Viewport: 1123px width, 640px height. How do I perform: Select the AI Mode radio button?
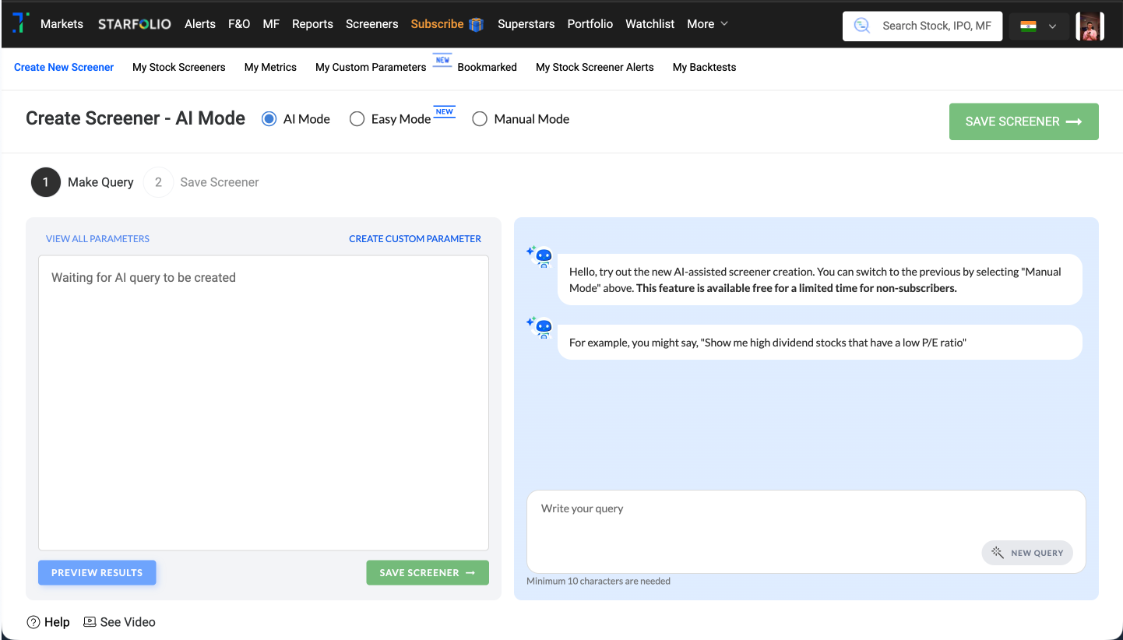[x=269, y=119]
